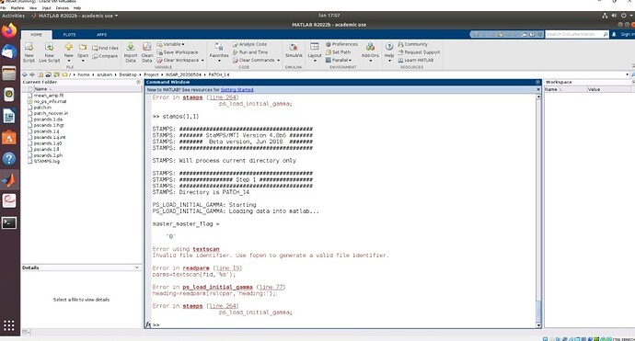Screen dimensions: 635x341
Task: Select file pscands.1.hgt
Action: click(x=49, y=125)
